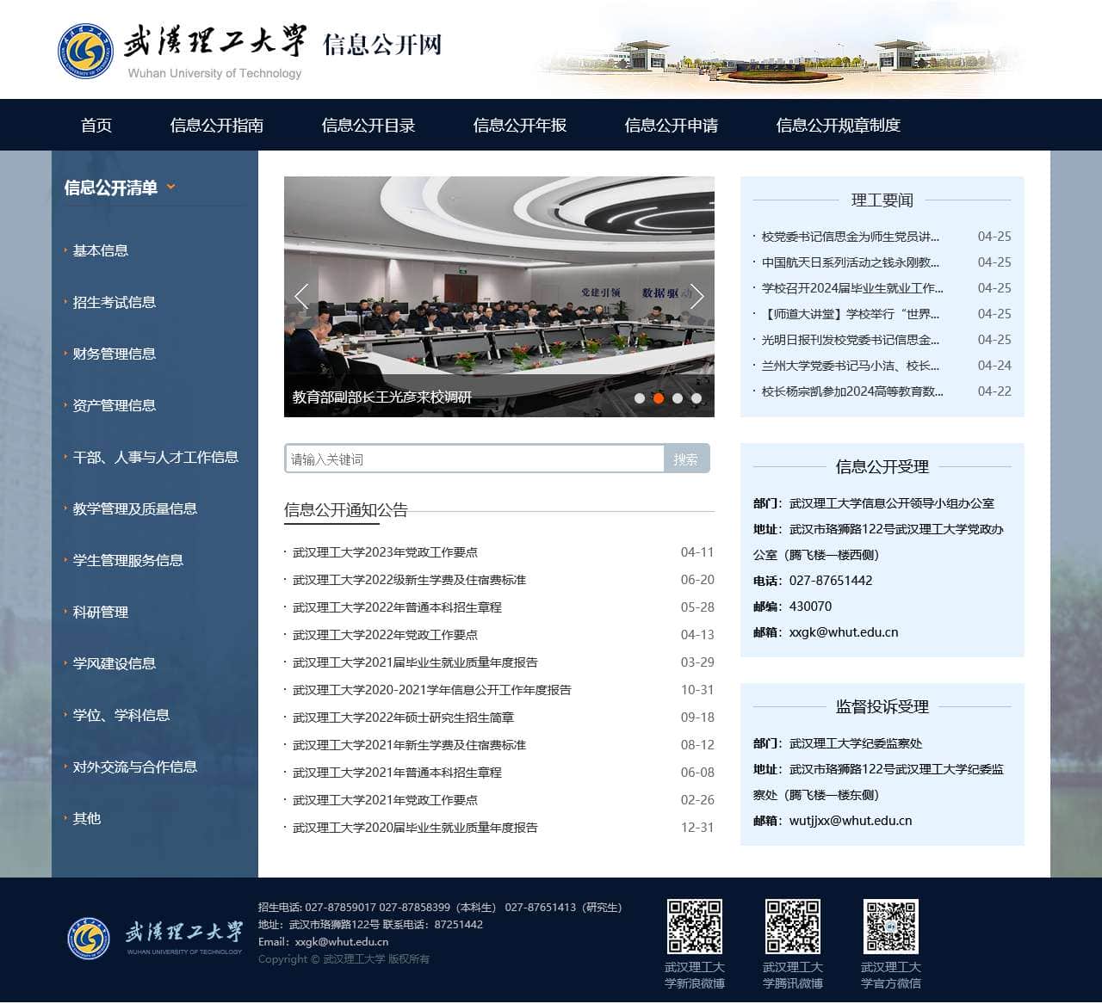Click the 武汉理工大学腾讯微博 QR code
The image size is (1102, 1004).
[793, 927]
